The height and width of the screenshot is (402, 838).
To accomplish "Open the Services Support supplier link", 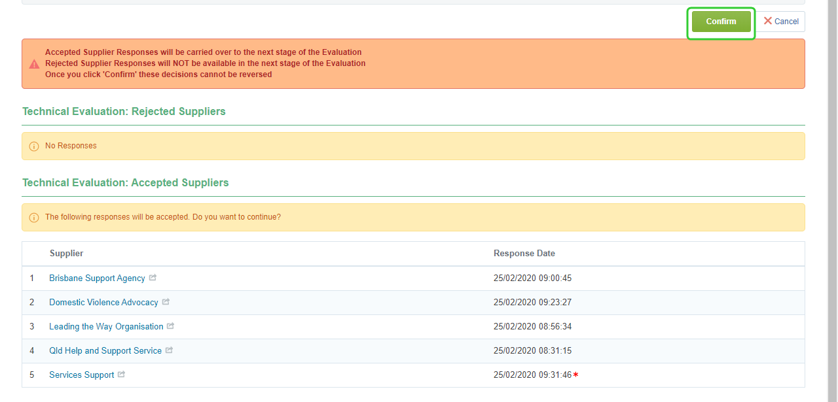I will (82, 375).
